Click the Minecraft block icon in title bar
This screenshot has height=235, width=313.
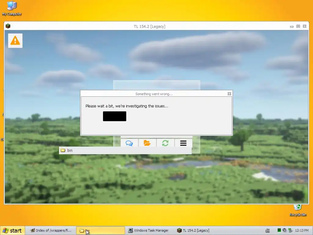[x=8, y=26]
